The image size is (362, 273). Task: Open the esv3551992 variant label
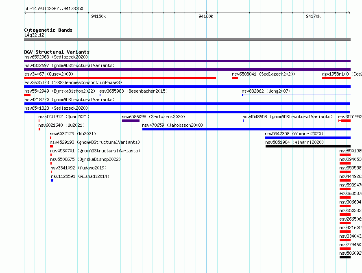[x=350, y=117]
